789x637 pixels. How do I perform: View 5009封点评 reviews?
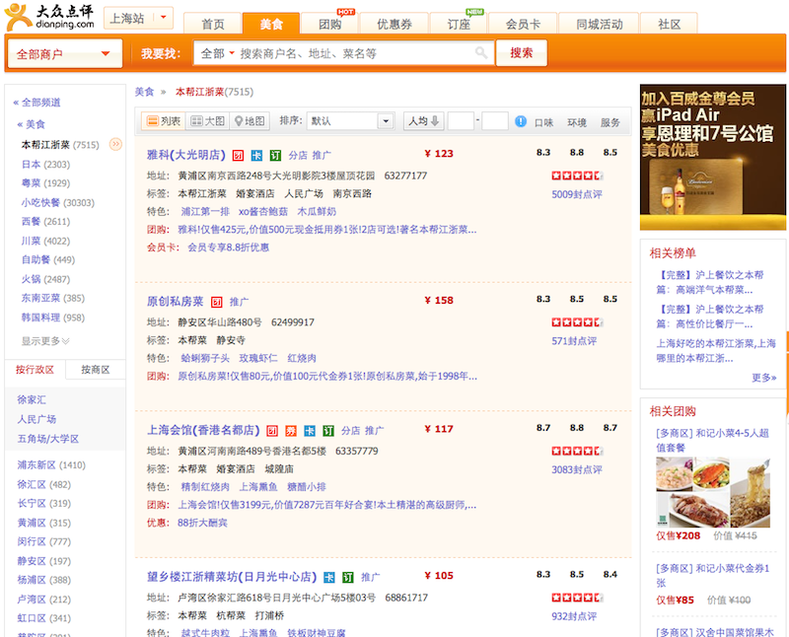coord(577,194)
